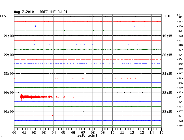184x140 pixels.
Task: Click the DC offset value -393
Action: point(180,107)
